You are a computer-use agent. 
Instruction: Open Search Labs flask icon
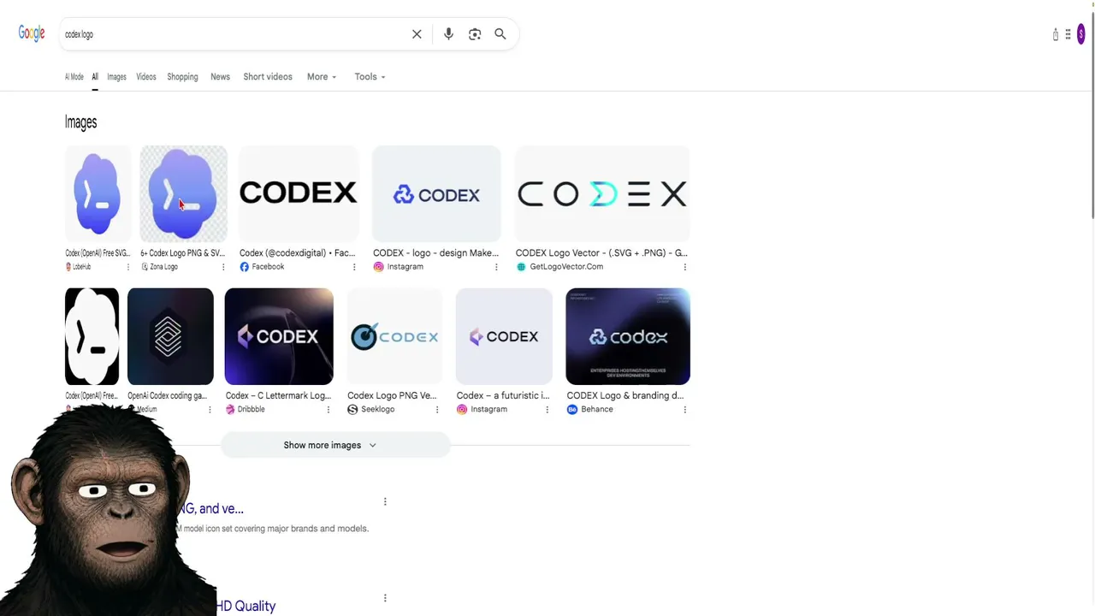1056,34
